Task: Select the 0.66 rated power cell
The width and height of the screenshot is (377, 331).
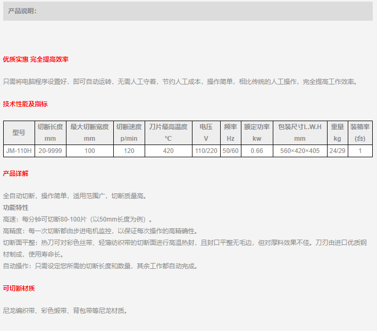Action: click(257, 151)
